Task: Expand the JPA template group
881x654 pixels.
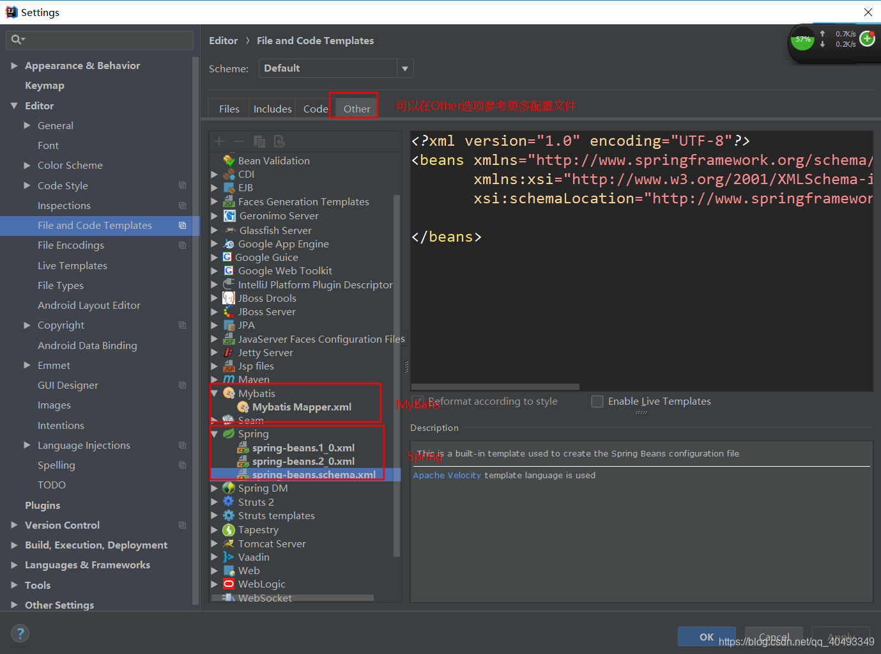Action: pos(215,325)
